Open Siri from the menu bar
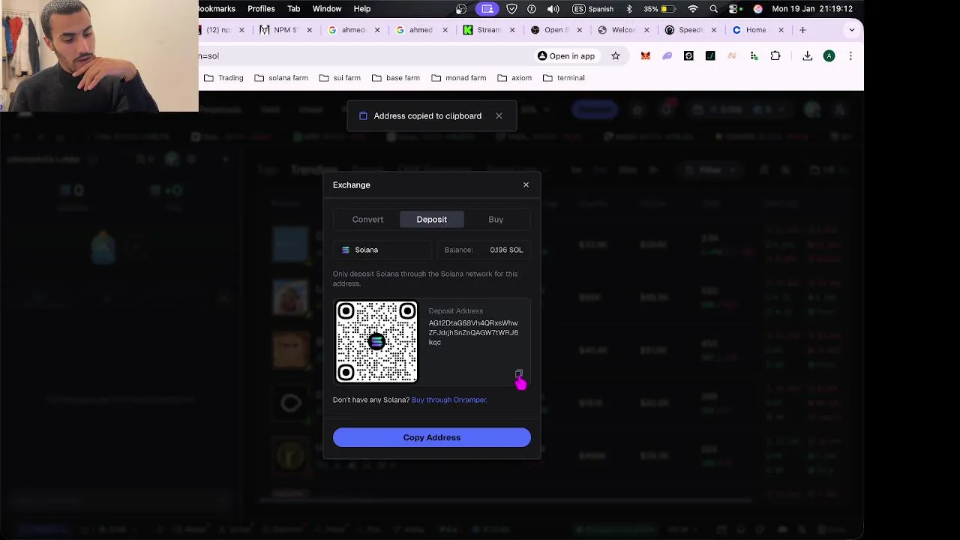The height and width of the screenshot is (540, 960). click(757, 9)
